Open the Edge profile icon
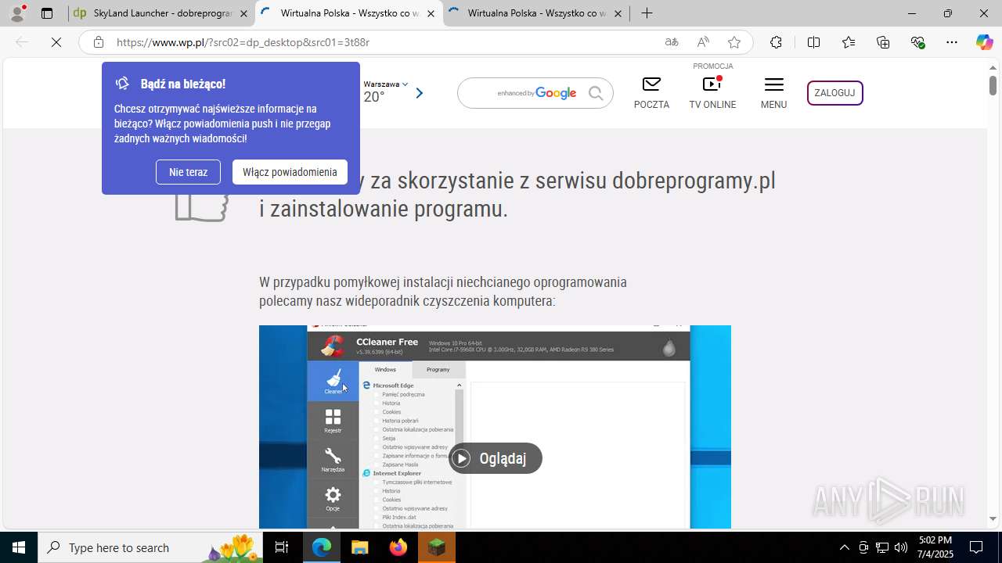Screen dimensions: 1002x563 (17, 13)
